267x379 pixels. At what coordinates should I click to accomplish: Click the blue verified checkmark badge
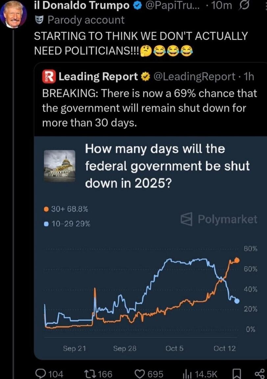pyautogui.click(x=138, y=6)
